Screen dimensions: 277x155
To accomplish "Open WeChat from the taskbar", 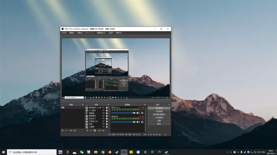I will point(82,152).
